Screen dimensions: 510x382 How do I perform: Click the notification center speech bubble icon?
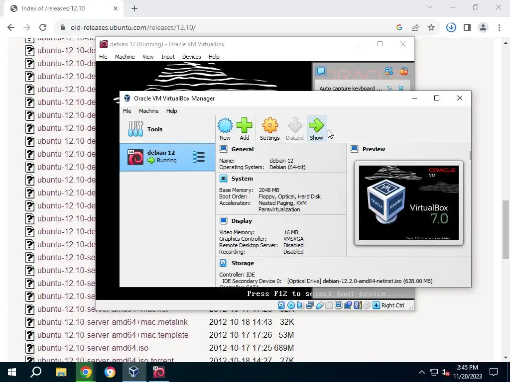321,71
